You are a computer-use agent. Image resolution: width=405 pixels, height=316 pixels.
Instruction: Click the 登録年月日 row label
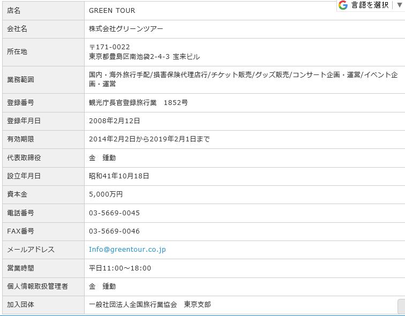(24, 121)
